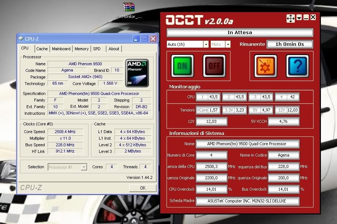The width and height of the screenshot is (337, 224).
Task: Click the Multiplier value x 11.0
Action: (65, 138)
